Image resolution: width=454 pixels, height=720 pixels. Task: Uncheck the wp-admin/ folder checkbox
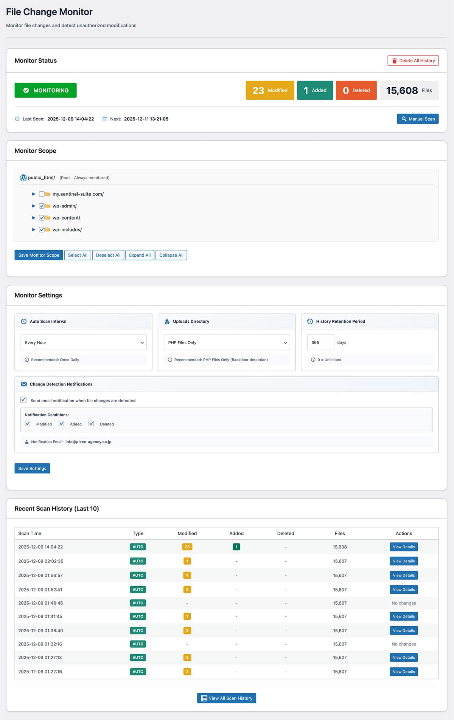[x=42, y=206]
